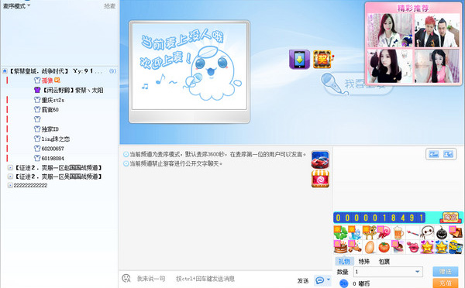Select the blue-glow gold star gift
This screenshot has height=288, width=465.
tap(442, 247)
